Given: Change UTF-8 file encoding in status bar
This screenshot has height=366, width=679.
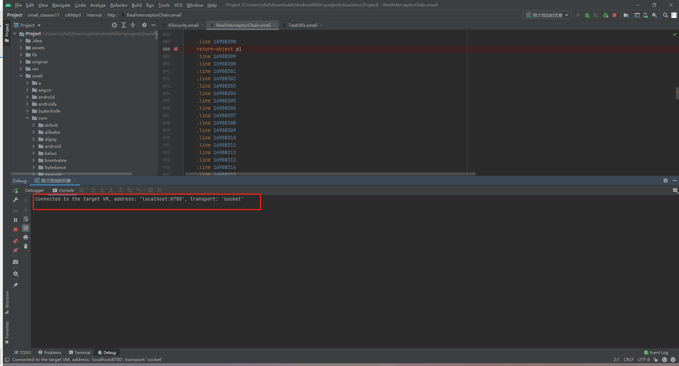Looking at the screenshot, I should click(643, 360).
